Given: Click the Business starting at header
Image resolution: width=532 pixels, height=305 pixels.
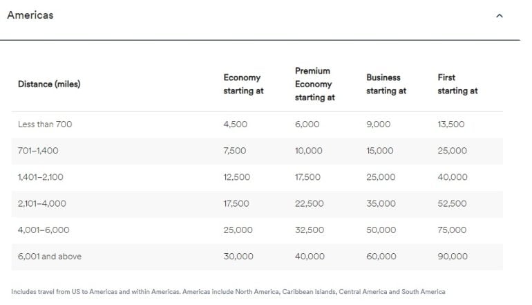Looking at the screenshot, I should (x=386, y=84).
